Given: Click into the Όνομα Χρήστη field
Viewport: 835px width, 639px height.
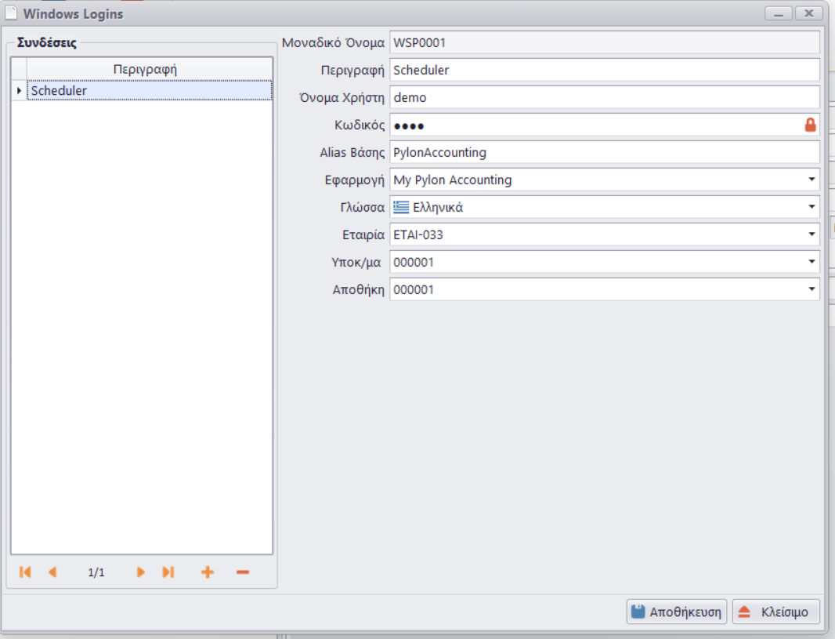Looking at the screenshot, I should click(x=603, y=97).
